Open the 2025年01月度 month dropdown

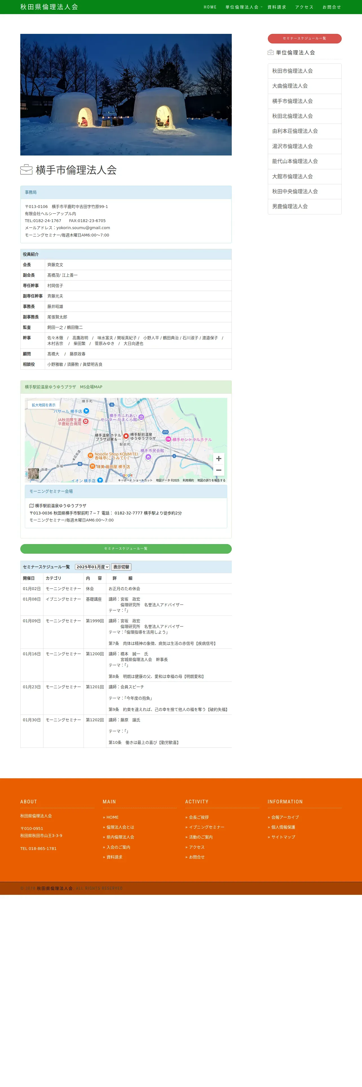pyautogui.click(x=92, y=567)
